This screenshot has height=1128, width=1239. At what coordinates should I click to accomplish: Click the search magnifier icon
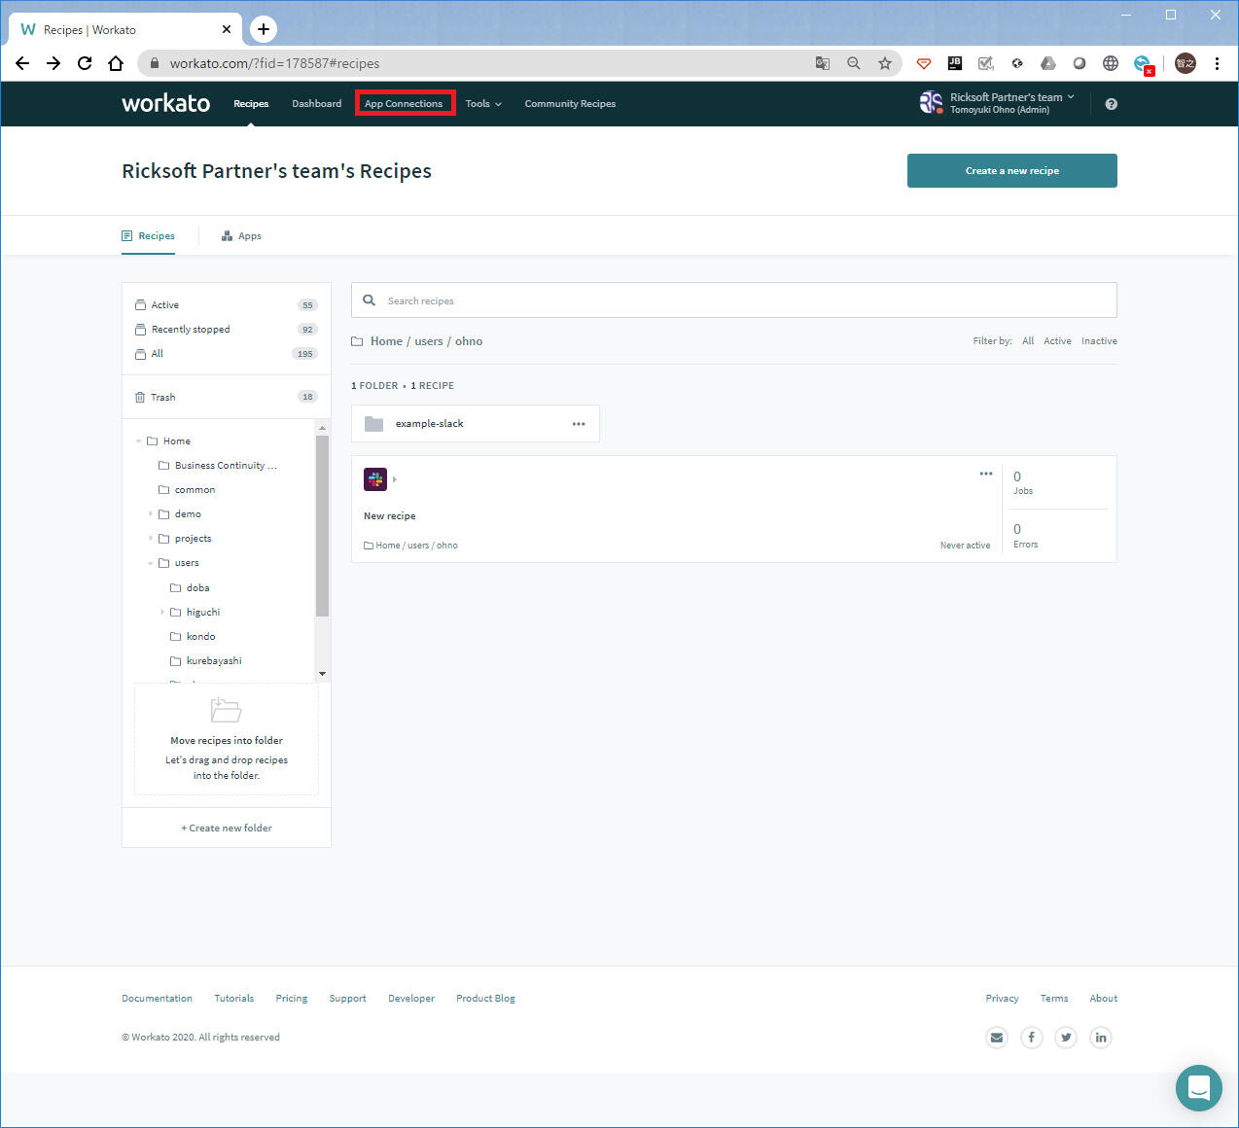(x=370, y=300)
